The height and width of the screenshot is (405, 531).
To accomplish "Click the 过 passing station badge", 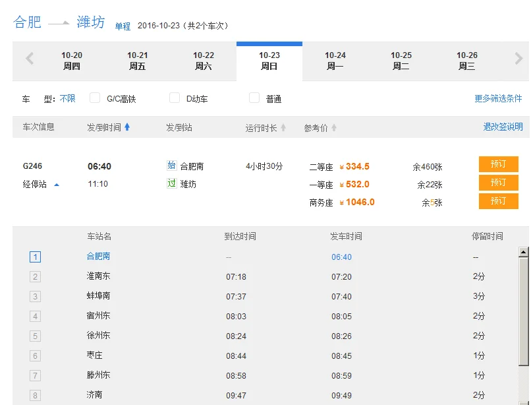I will 173,183.
